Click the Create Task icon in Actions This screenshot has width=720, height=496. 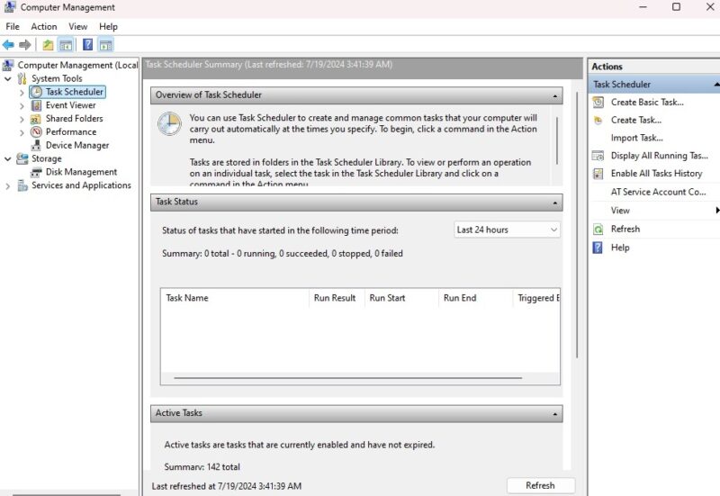click(598, 121)
